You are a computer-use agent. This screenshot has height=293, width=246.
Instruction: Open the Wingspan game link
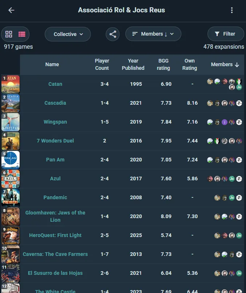coord(55,122)
